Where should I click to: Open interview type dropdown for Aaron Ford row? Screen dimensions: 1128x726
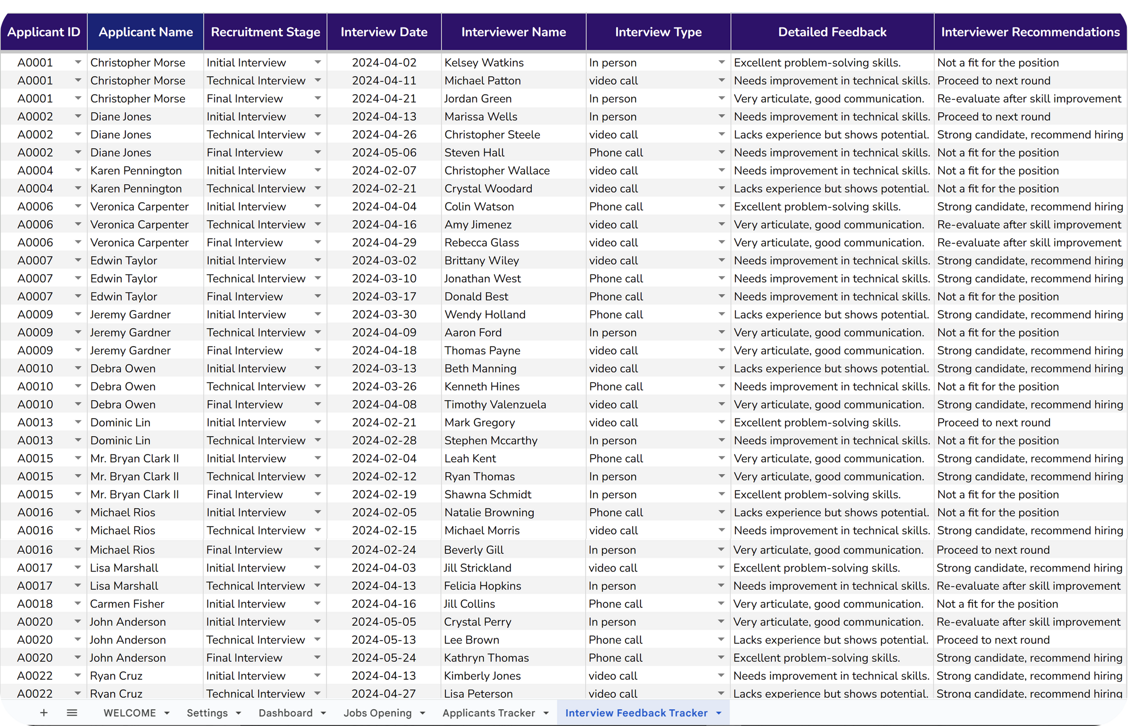click(721, 332)
